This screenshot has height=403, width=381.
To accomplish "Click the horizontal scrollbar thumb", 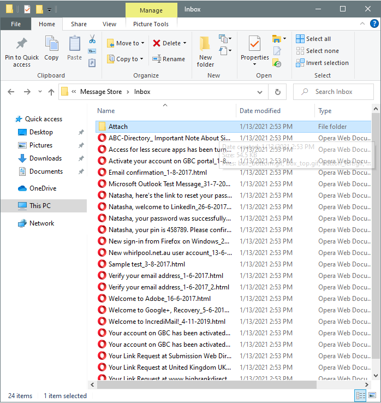I will click(x=207, y=385).
